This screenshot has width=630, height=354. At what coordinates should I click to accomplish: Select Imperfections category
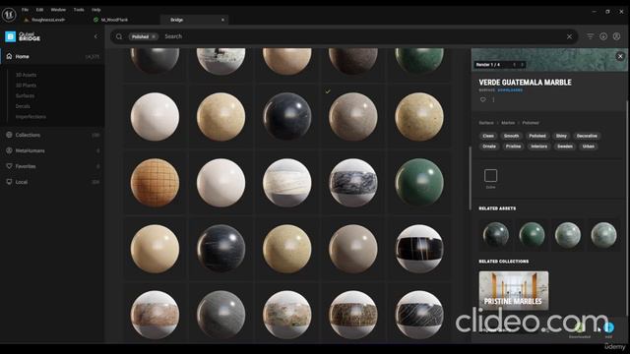point(31,116)
